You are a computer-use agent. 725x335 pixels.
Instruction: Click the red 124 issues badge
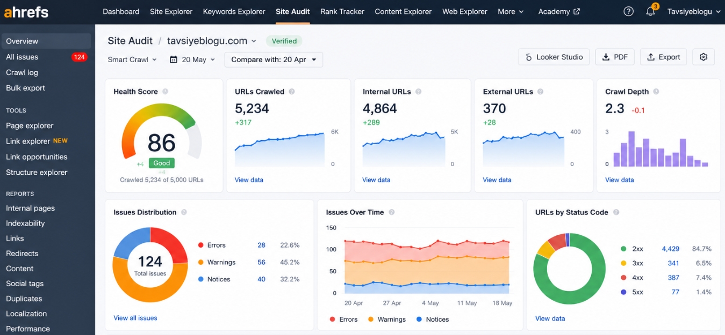click(80, 57)
